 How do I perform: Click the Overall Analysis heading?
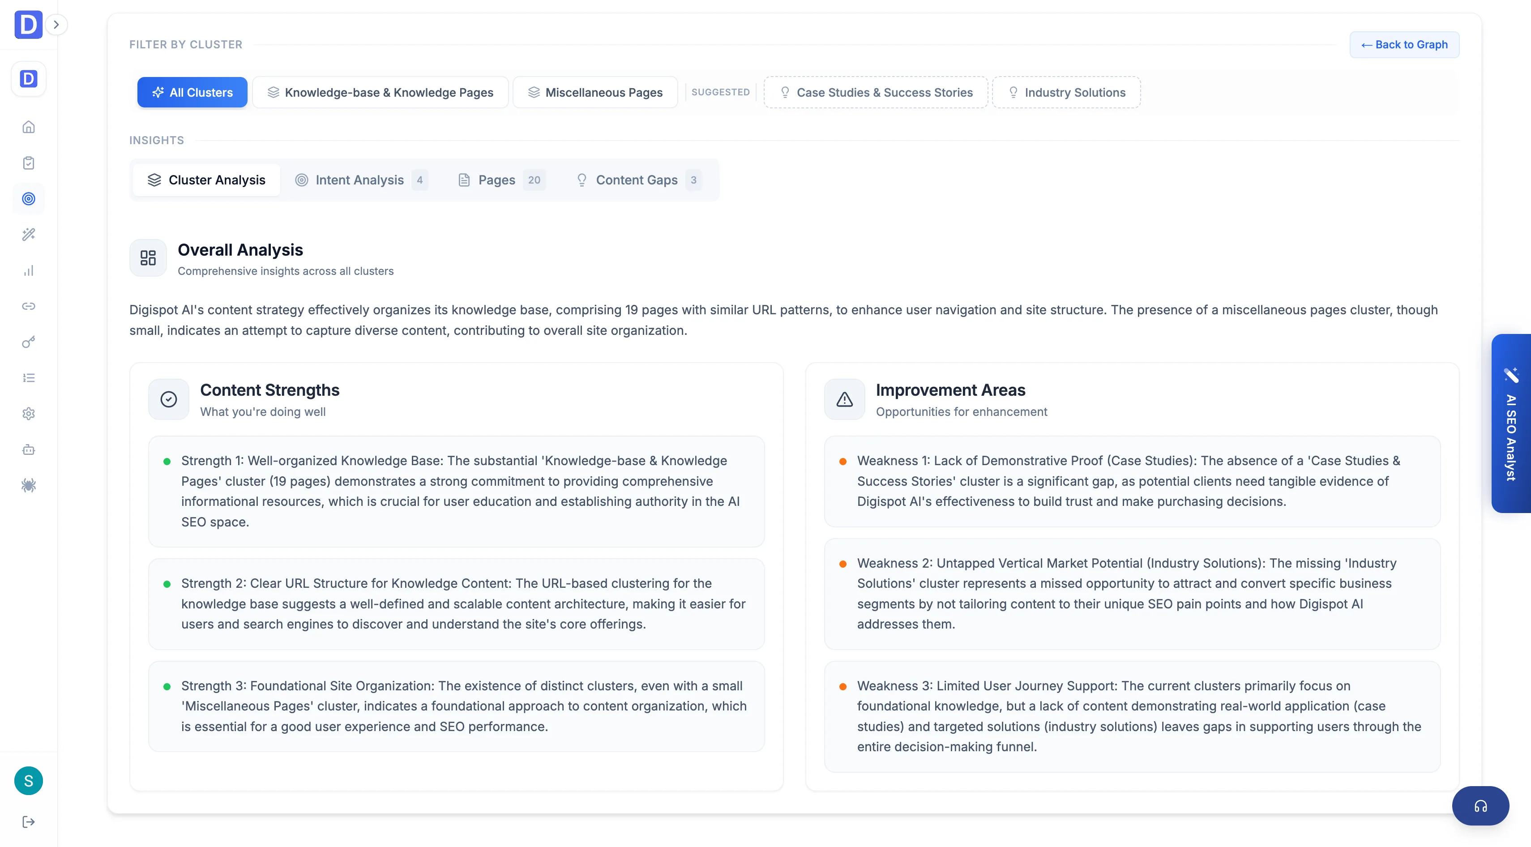tap(240, 250)
